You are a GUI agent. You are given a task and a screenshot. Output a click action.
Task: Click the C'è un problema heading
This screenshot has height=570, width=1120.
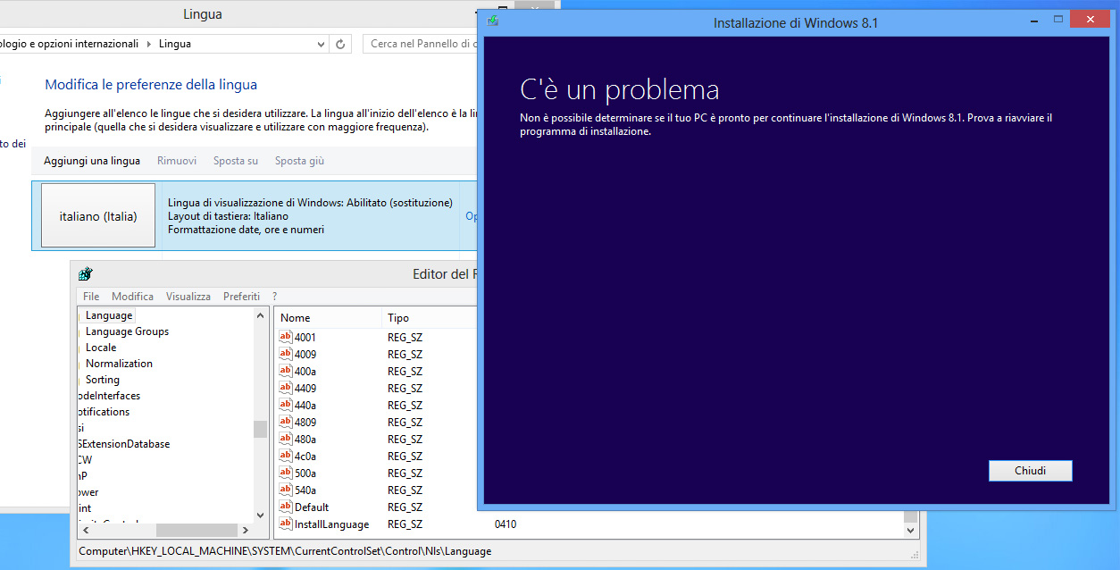point(619,89)
